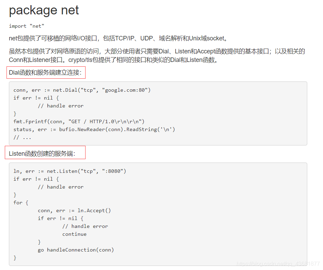Click the fmt.Fprintf GET request line
The image size is (323, 270).
click(x=79, y=121)
